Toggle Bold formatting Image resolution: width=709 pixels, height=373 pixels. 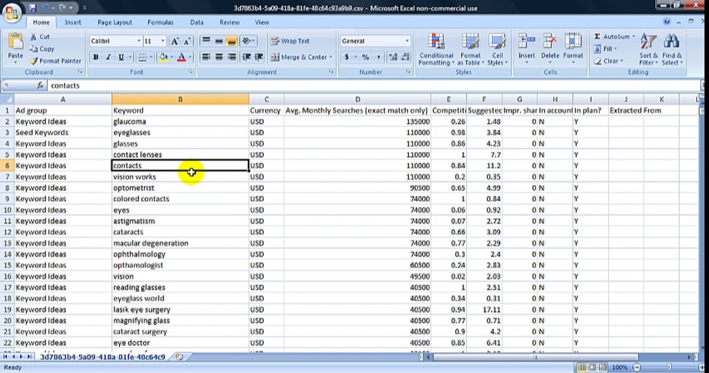(96, 57)
